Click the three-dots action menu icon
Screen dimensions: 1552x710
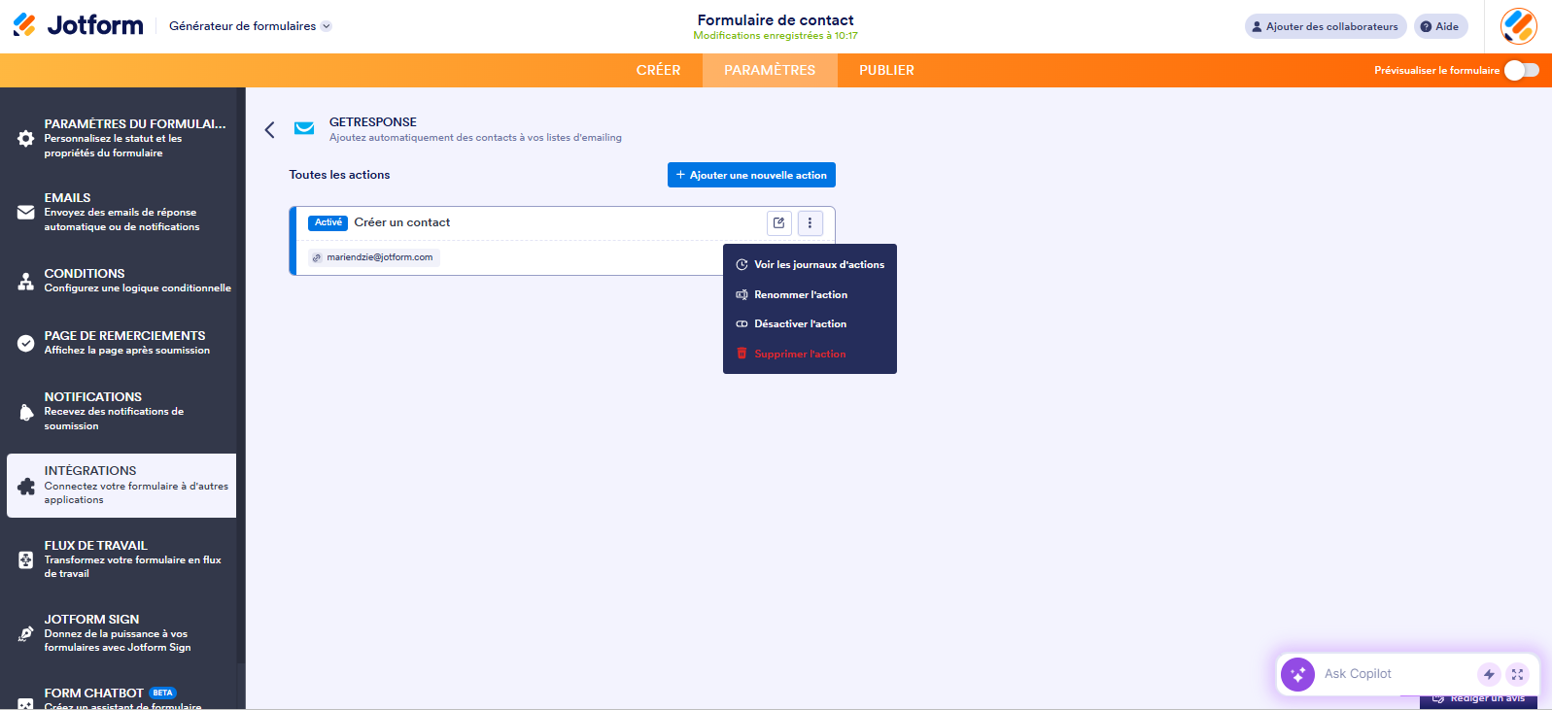click(x=810, y=222)
